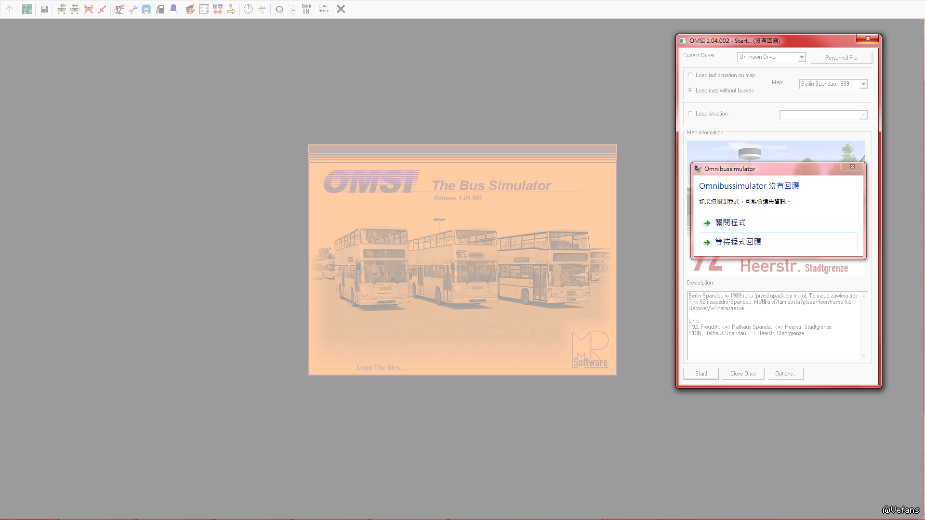Open the weather cloud settings icon
This screenshot has width=925, height=520.
point(262,9)
